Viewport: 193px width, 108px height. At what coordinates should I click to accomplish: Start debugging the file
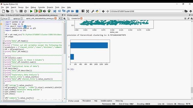55,11
